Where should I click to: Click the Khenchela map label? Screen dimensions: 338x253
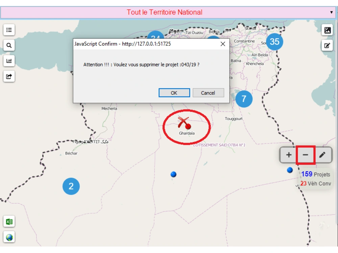(255, 64)
